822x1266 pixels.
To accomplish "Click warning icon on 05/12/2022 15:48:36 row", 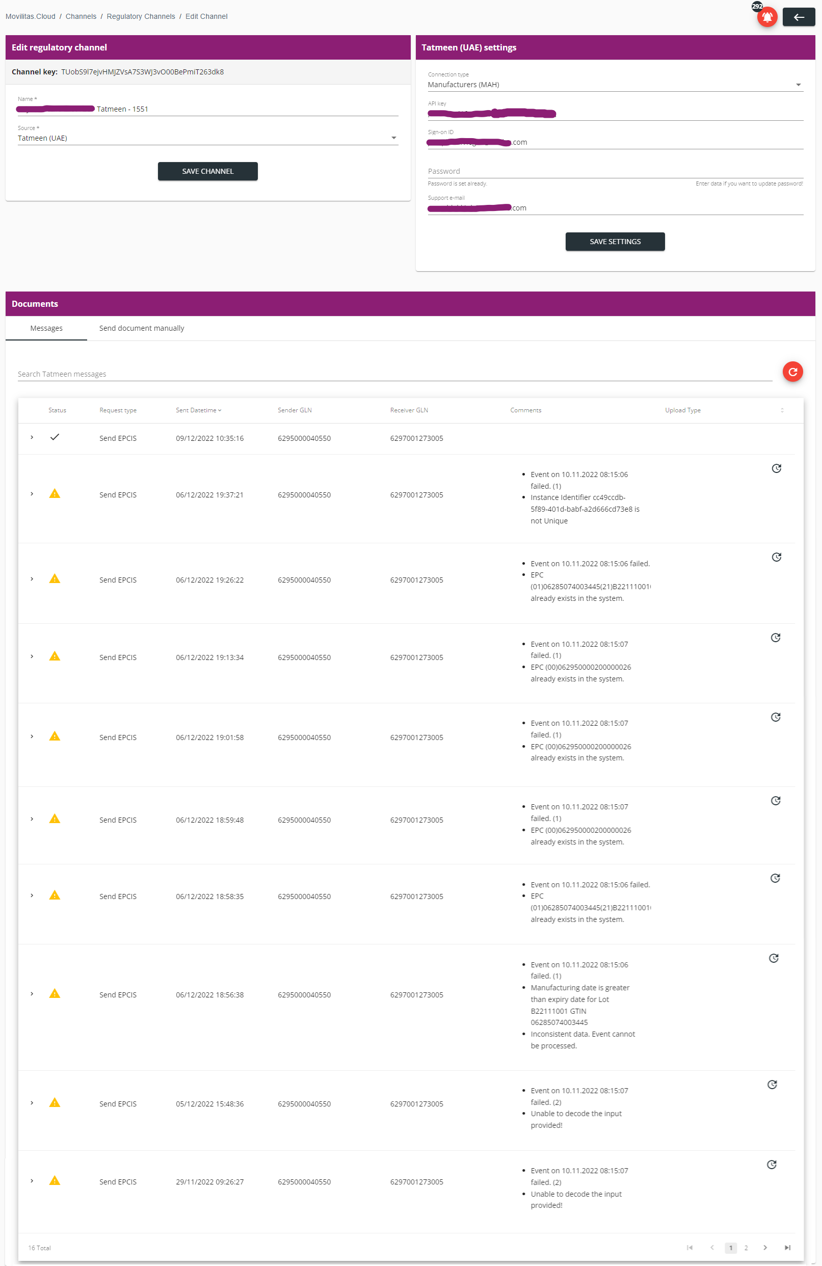I will tap(54, 1103).
